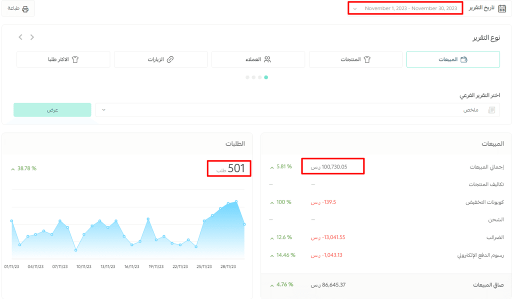512x299 pixels.
Task: Click the shirt icon in الاكثر طلبا tab
Action: (x=75, y=59)
